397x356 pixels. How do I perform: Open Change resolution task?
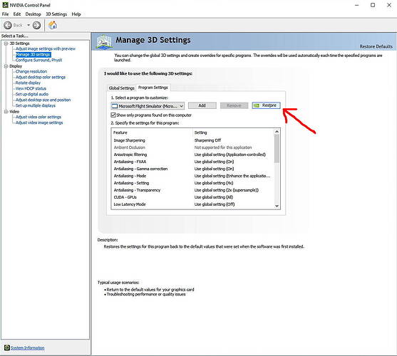(x=31, y=71)
